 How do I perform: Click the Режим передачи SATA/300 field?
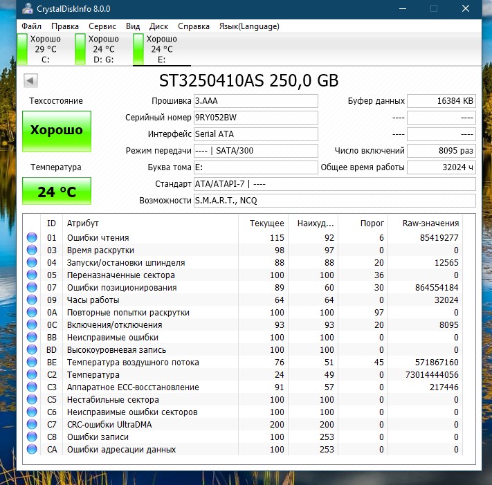pyautogui.click(x=256, y=151)
